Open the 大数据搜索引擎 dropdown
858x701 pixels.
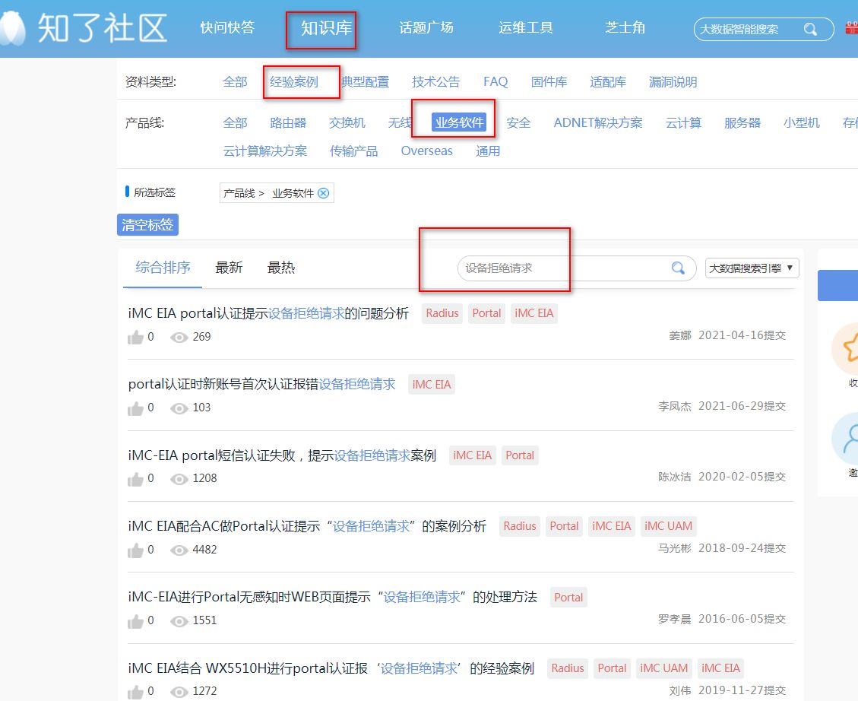tap(752, 268)
